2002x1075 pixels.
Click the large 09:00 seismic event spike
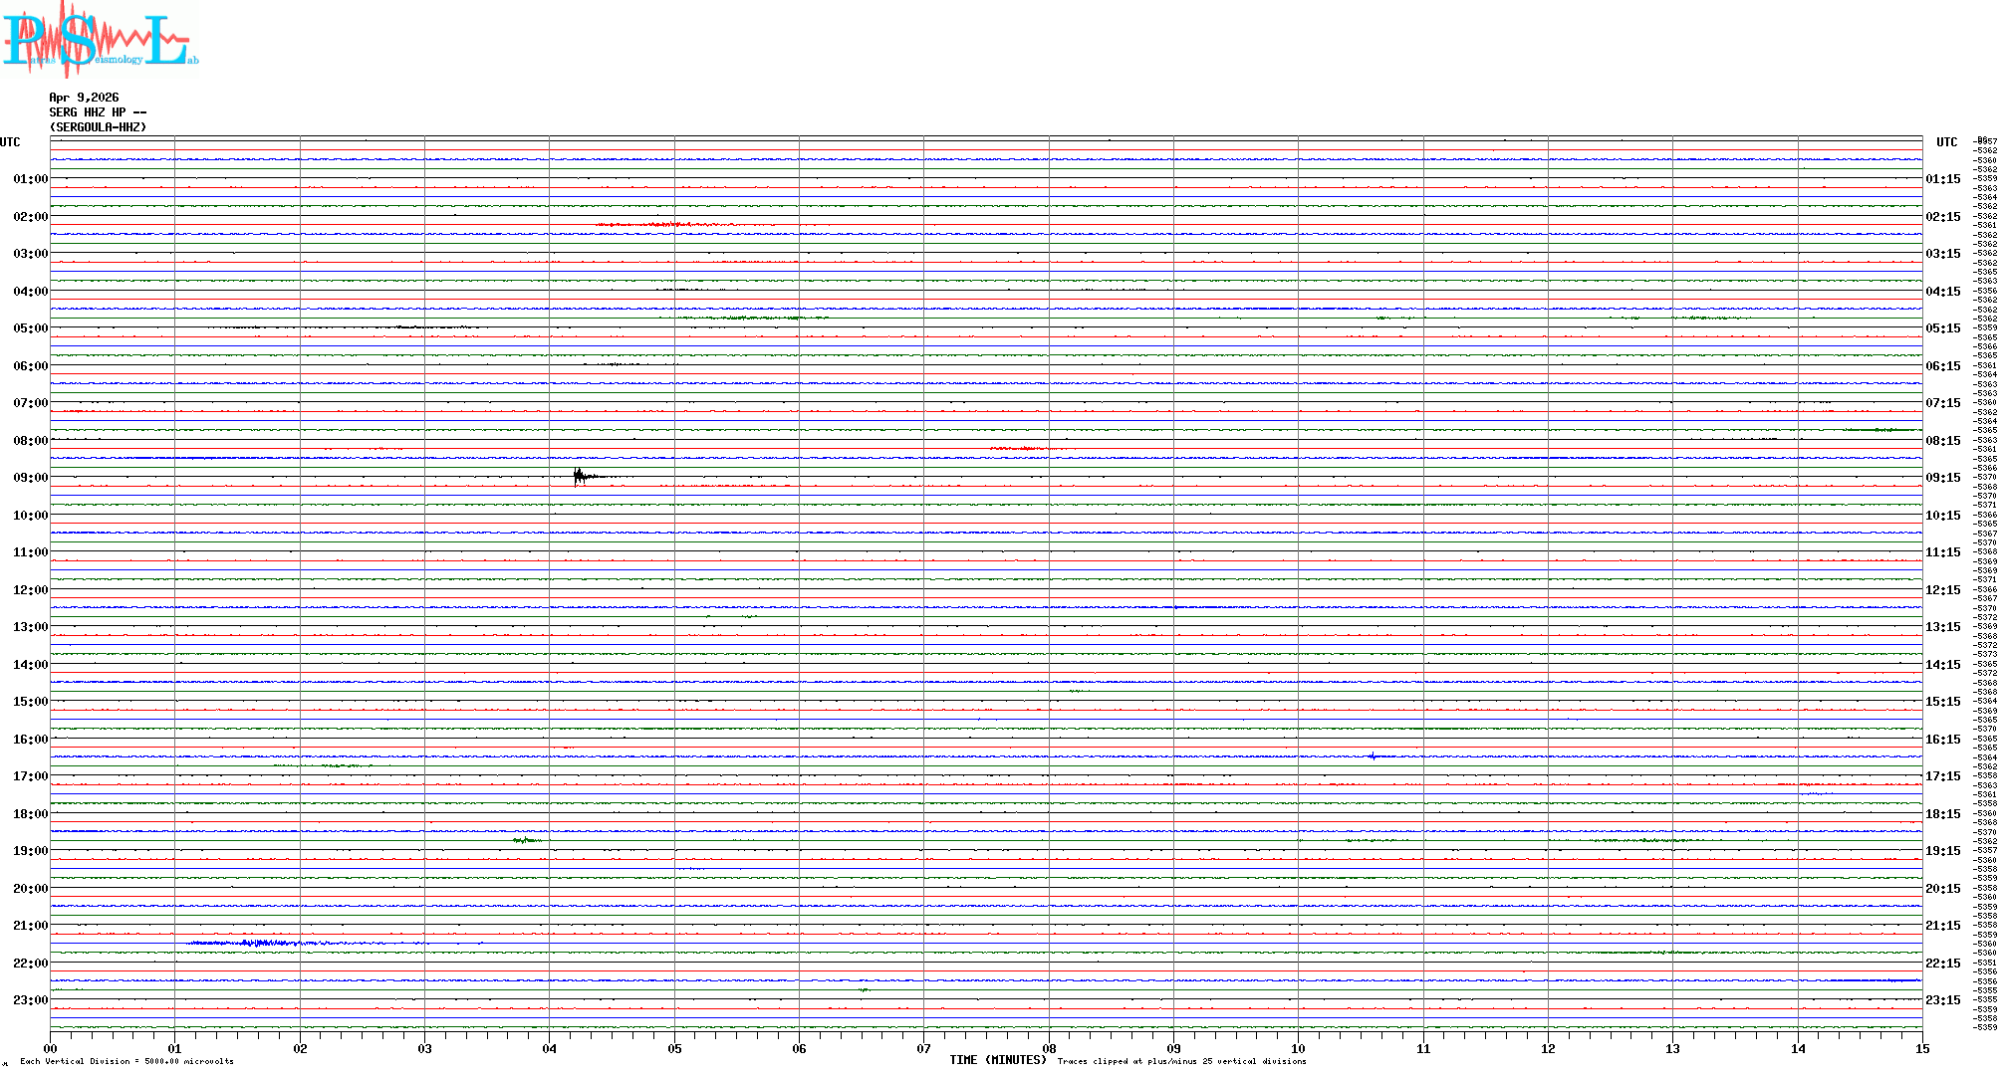579,477
